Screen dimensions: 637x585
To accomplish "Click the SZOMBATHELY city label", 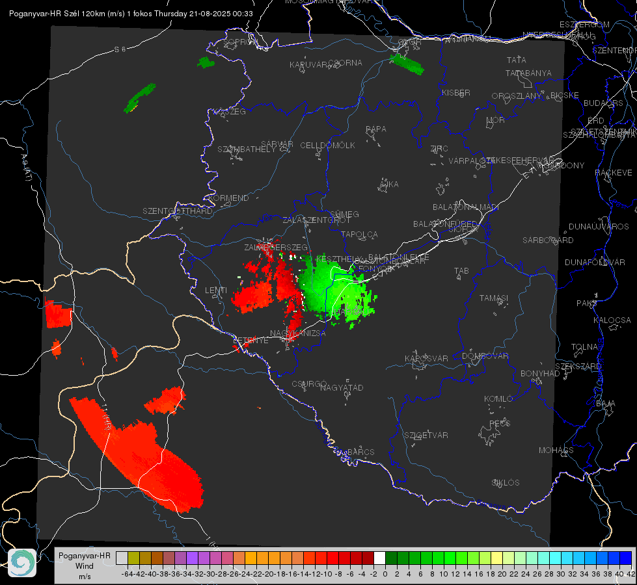I will [x=247, y=149].
